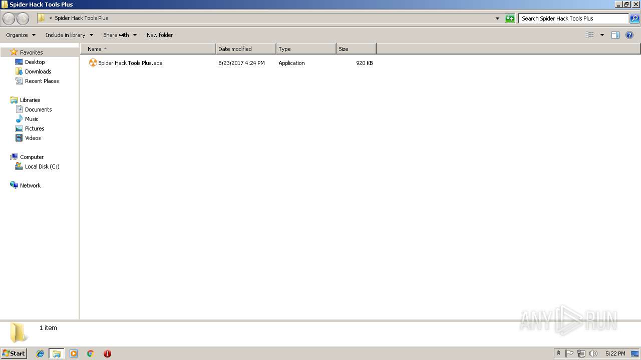Click the Pictures library icon

point(19,128)
